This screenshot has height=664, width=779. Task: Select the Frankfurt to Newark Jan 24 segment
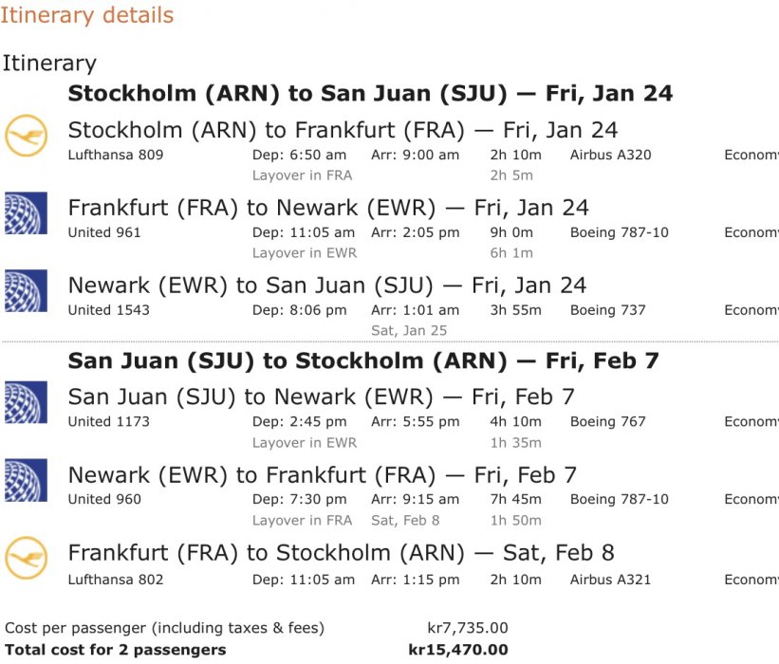[x=328, y=208]
